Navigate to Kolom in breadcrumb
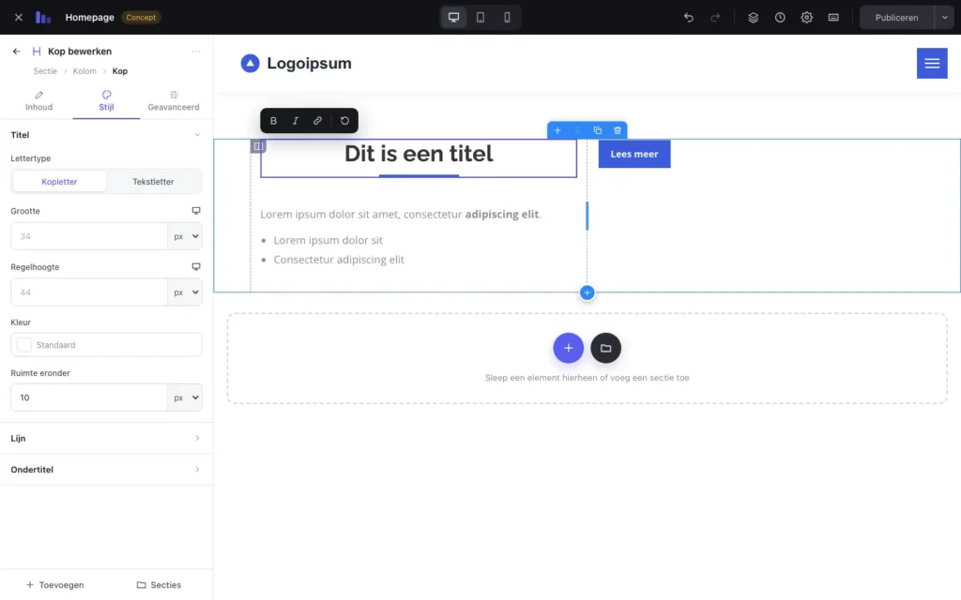 tap(84, 71)
